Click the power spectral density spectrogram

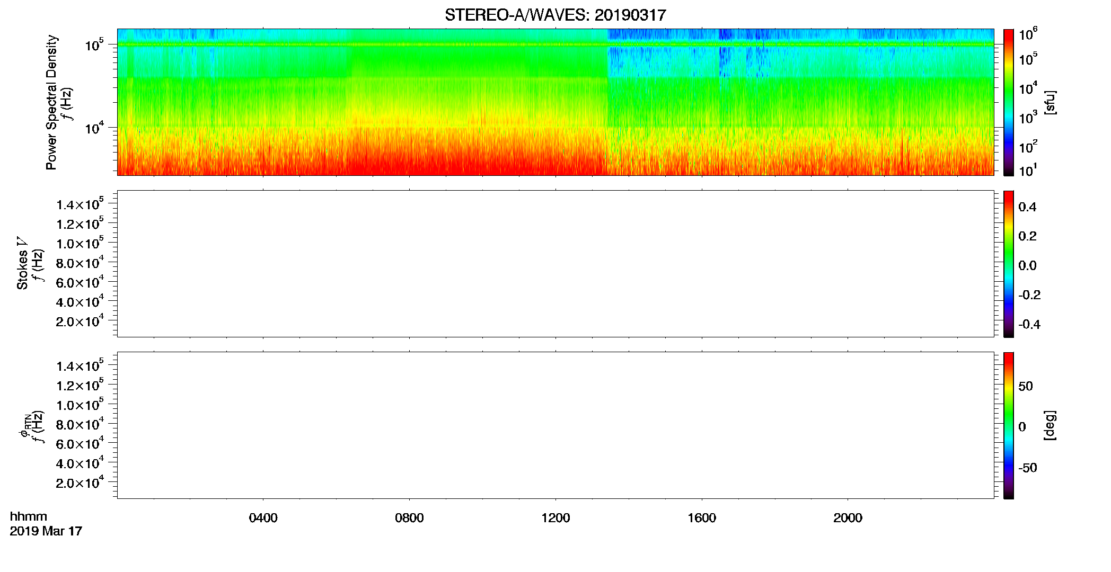(x=555, y=102)
